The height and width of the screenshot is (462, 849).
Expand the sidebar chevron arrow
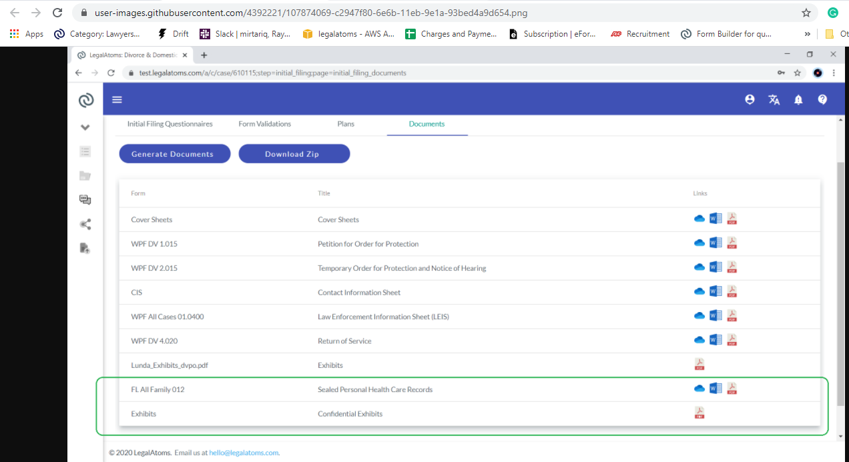pyautogui.click(x=85, y=127)
